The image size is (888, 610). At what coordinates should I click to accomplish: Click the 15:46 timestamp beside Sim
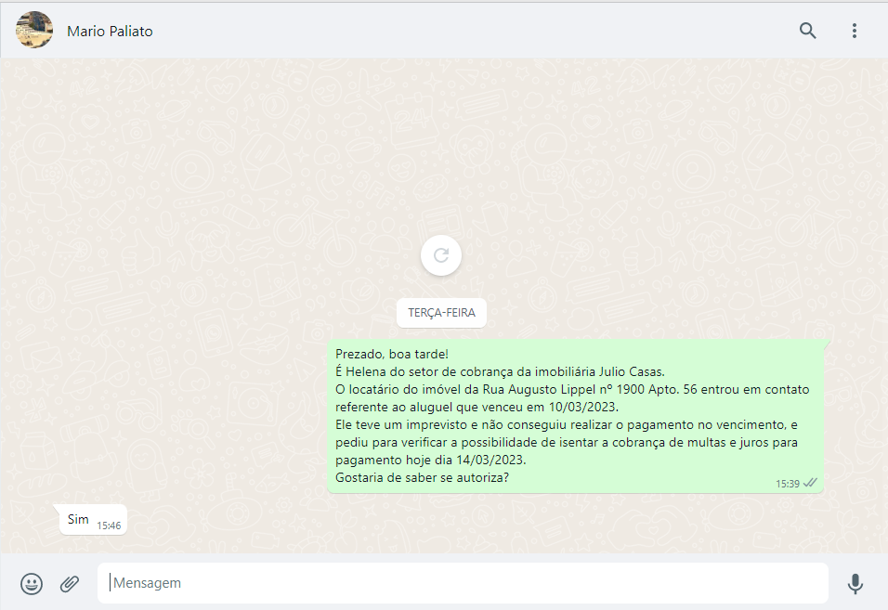109,526
